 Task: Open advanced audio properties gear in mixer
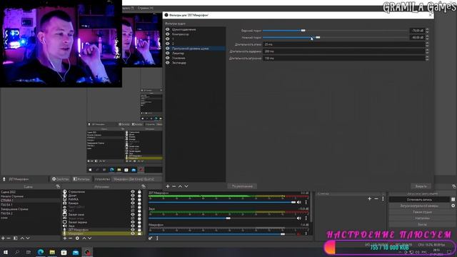click(x=151, y=238)
